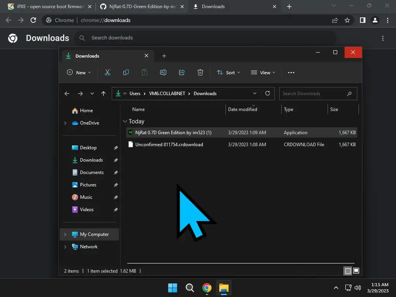
Task: Refresh the Downloads folder in Explorer
Action: (x=268, y=94)
